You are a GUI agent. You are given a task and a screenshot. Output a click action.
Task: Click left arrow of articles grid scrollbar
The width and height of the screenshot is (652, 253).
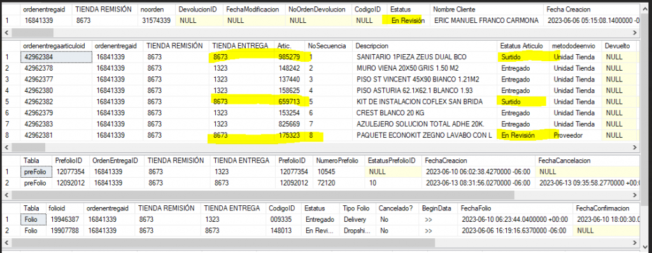(6, 147)
